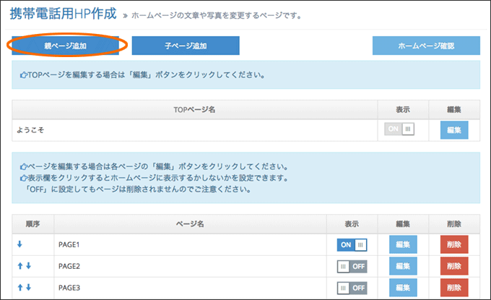
Task: Add a child page with 子ページ追加
Action: click(x=186, y=46)
